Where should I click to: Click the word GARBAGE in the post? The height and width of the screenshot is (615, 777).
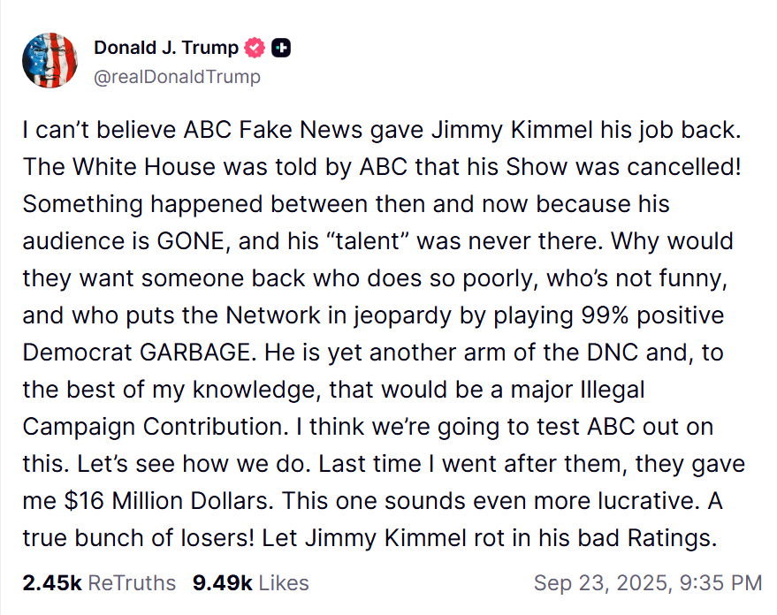coord(194,353)
